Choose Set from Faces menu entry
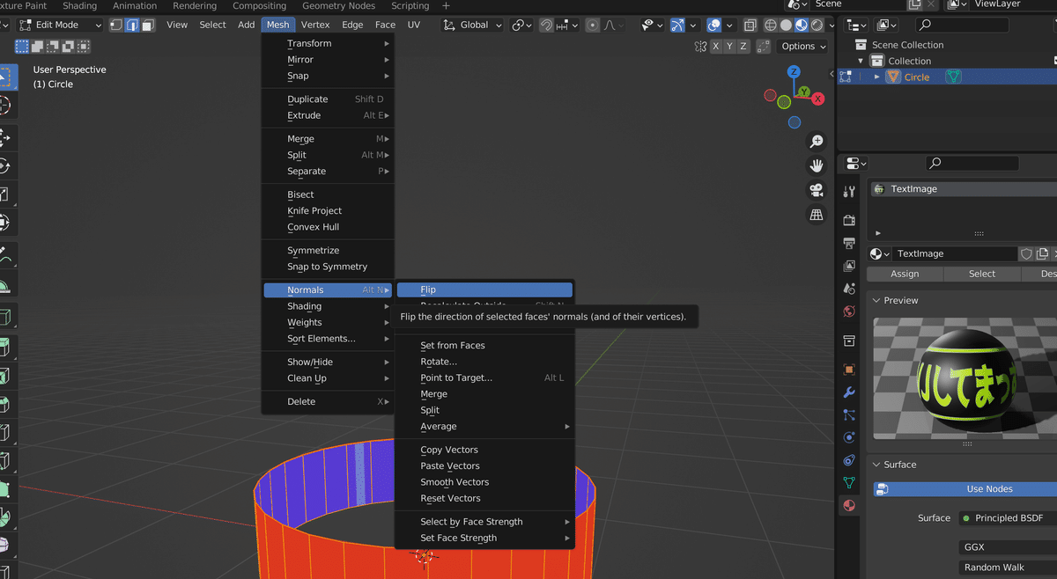The width and height of the screenshot is (1057, 579). 453,345
